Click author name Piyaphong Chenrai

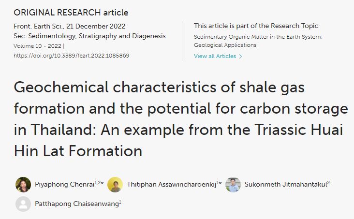[x=65, y=185]
